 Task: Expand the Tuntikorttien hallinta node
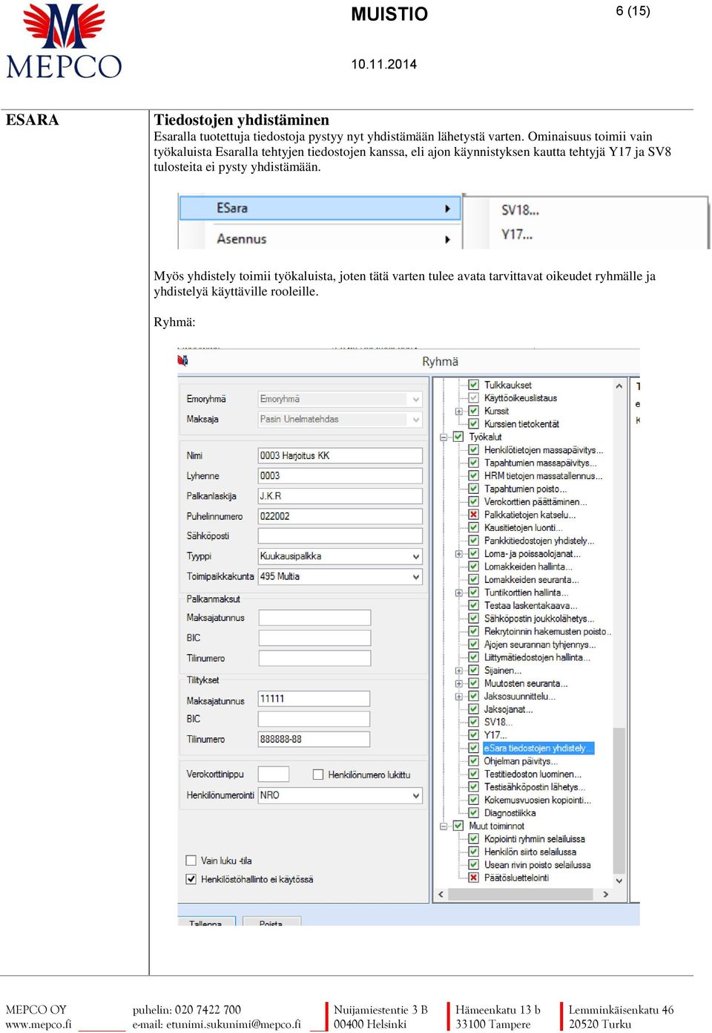[458, 593]
